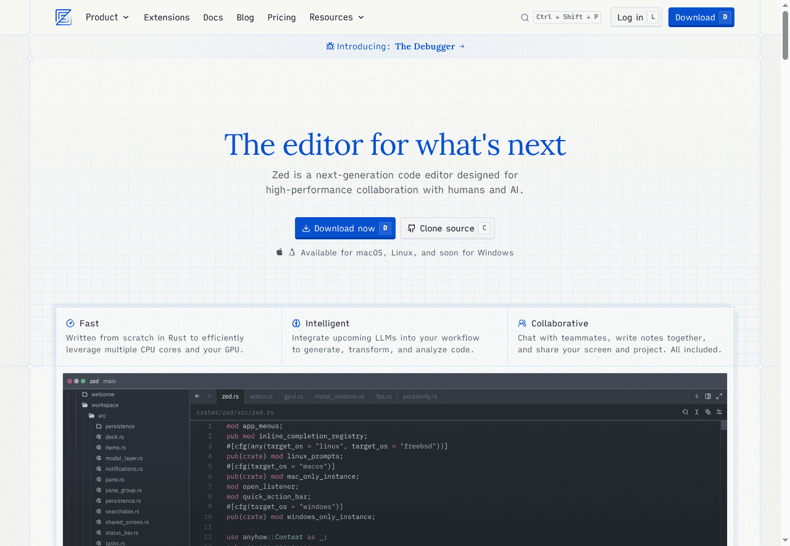Screen dimensions: 790x546
Task: Click the expand fullscreen icon in editor
Action: click(719, 396)
